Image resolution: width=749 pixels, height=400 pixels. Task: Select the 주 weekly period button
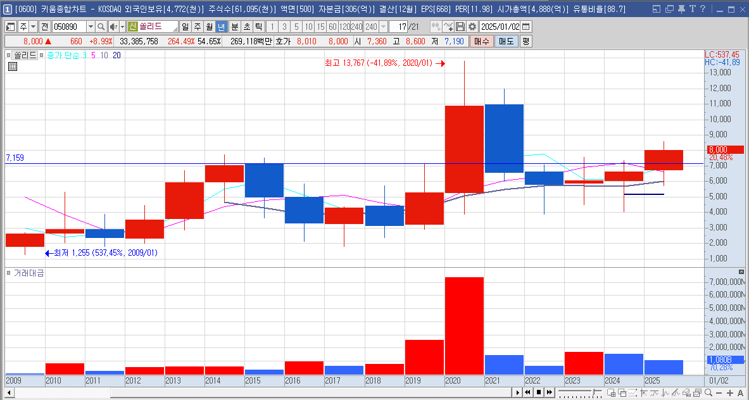tap(197, 27)
